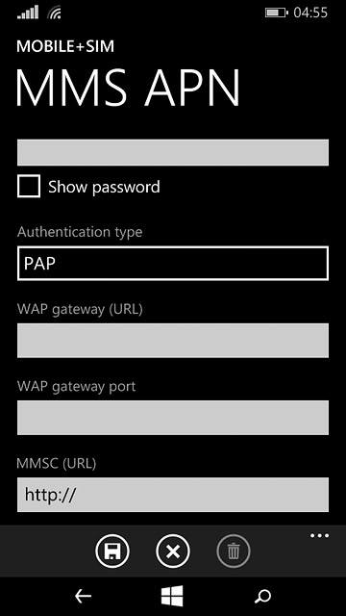Tap the search magnifier button
This screenshot has height=616, width=346.
coord(262,596)
